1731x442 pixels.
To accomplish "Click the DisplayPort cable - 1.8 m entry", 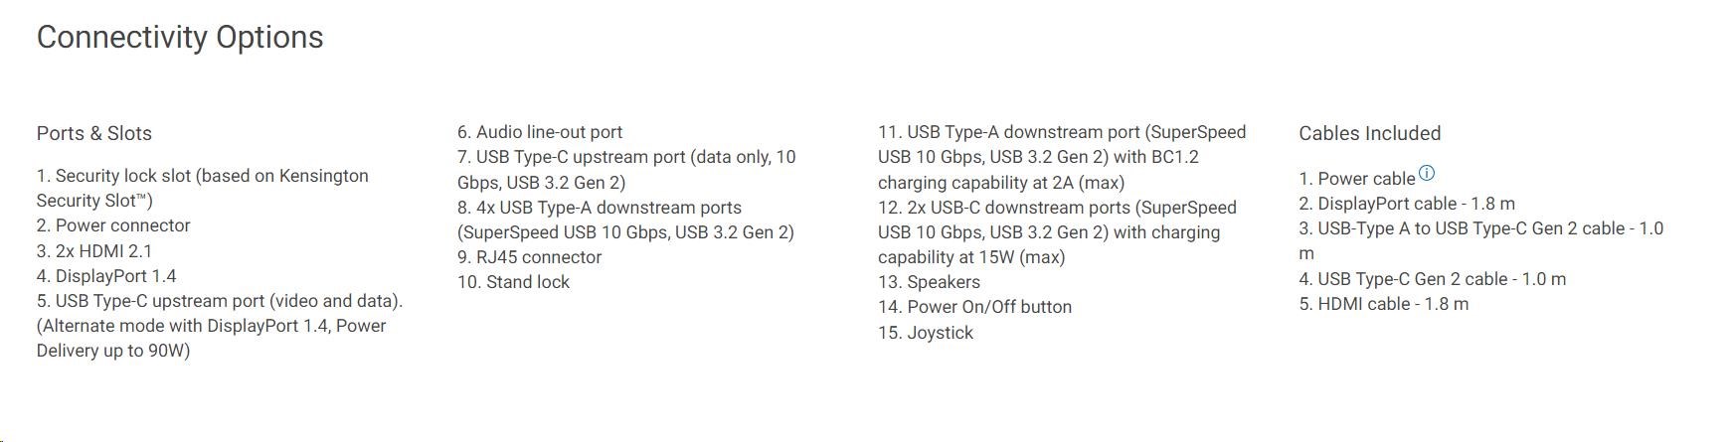I will tap(1407, 204).
